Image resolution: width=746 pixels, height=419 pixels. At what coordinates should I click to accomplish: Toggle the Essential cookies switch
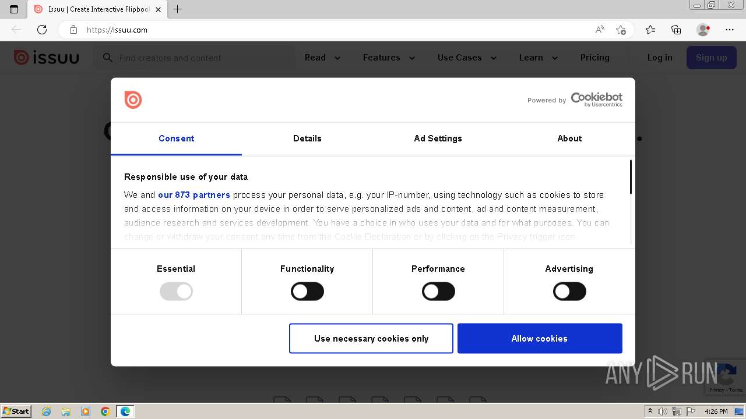pos(176,292)
